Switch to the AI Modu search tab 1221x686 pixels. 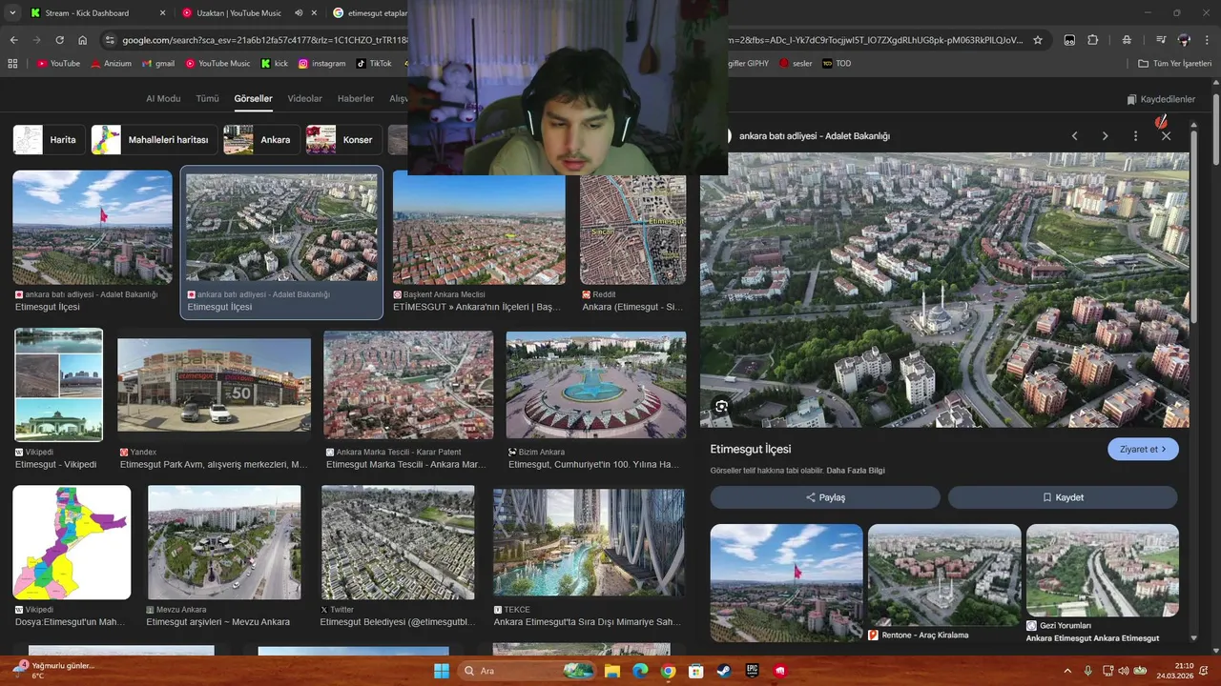163,99
